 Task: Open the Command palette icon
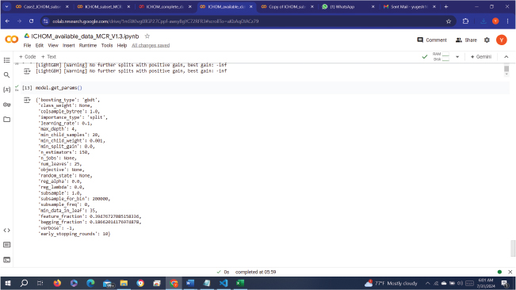(6, 245)
